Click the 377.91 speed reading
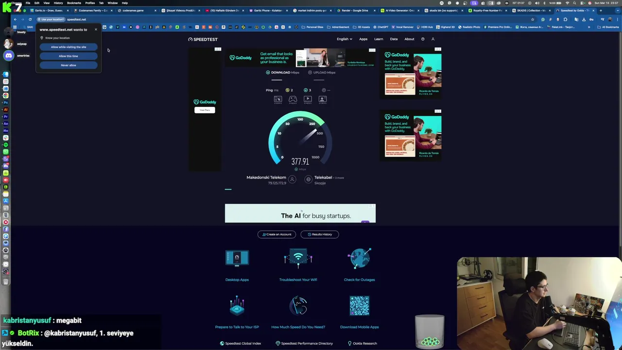 (300, 161)
